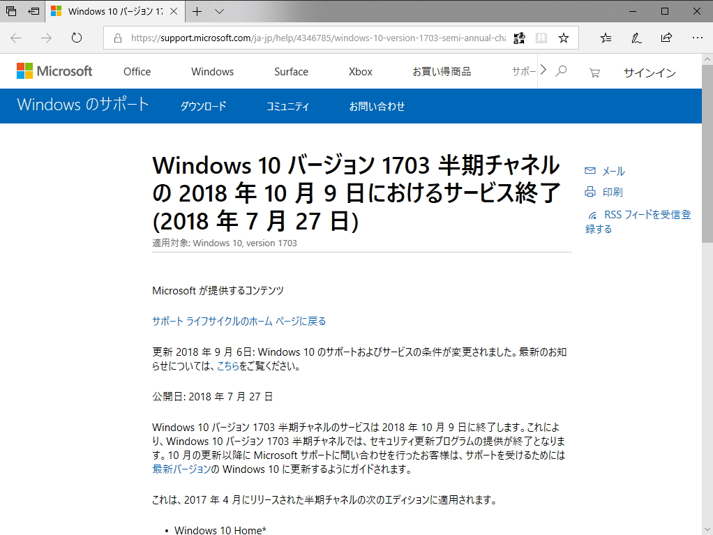Click the 印刷 link text
Image resolution: width=713 pixels, height=535 pixels.
click(x=613, y=193)
